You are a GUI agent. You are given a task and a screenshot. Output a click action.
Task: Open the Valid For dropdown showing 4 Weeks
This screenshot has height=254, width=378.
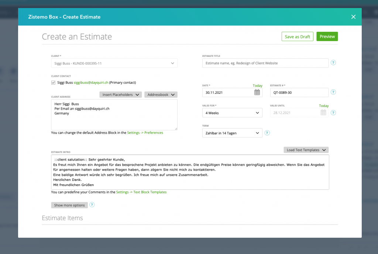coord(232,113)
